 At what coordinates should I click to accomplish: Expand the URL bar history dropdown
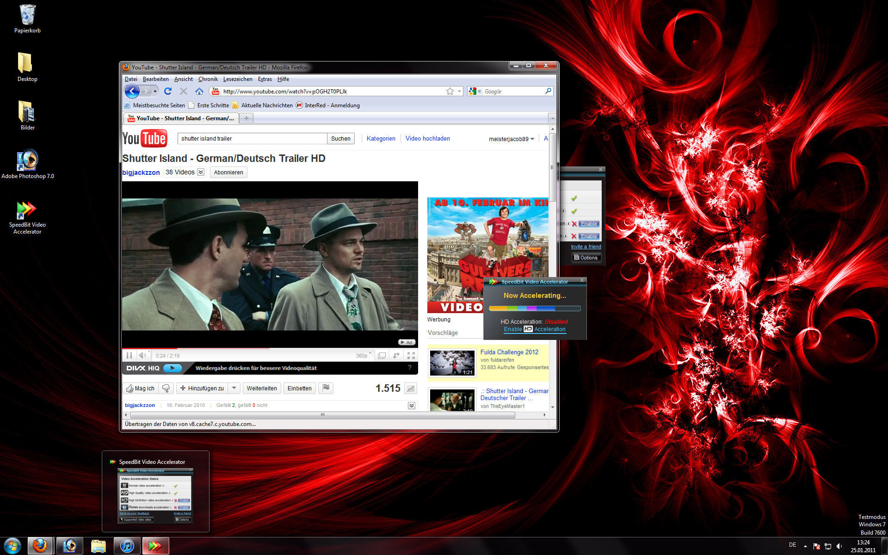click(459, 91)
